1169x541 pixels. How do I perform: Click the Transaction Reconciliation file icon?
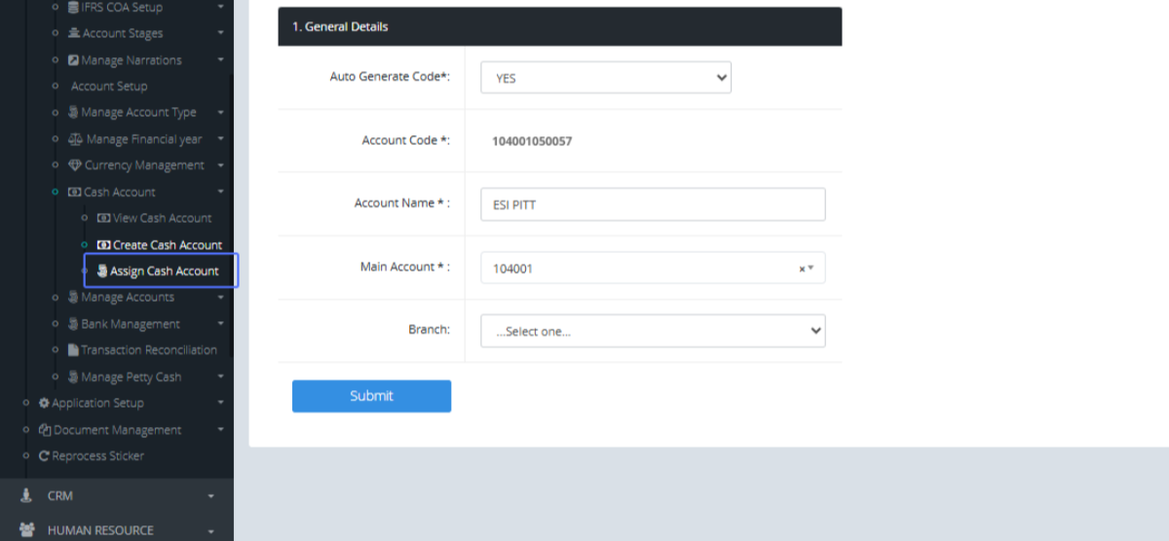[x=73, y=350]
